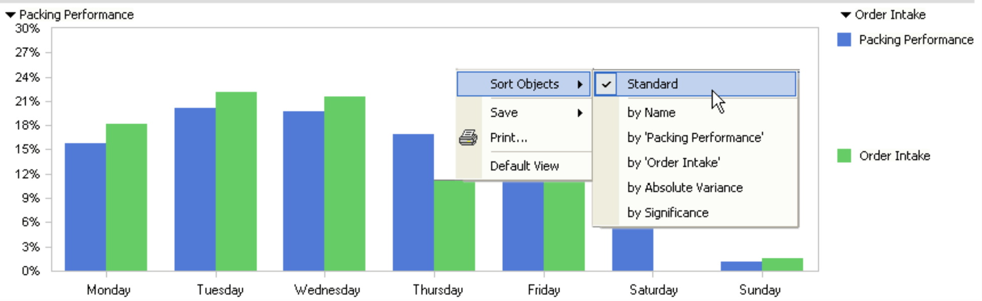
Task: Click the Tuesday green Order Intake bar
Action: coord(236,181)
